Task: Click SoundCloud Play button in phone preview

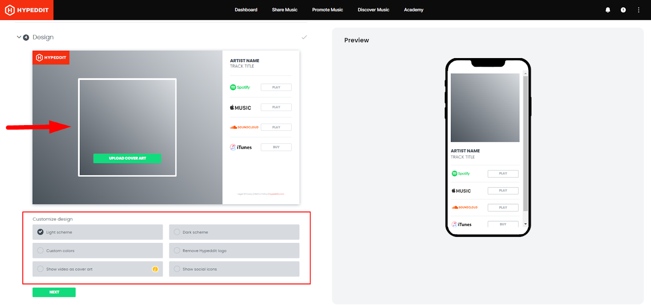Action: [503, 208]
